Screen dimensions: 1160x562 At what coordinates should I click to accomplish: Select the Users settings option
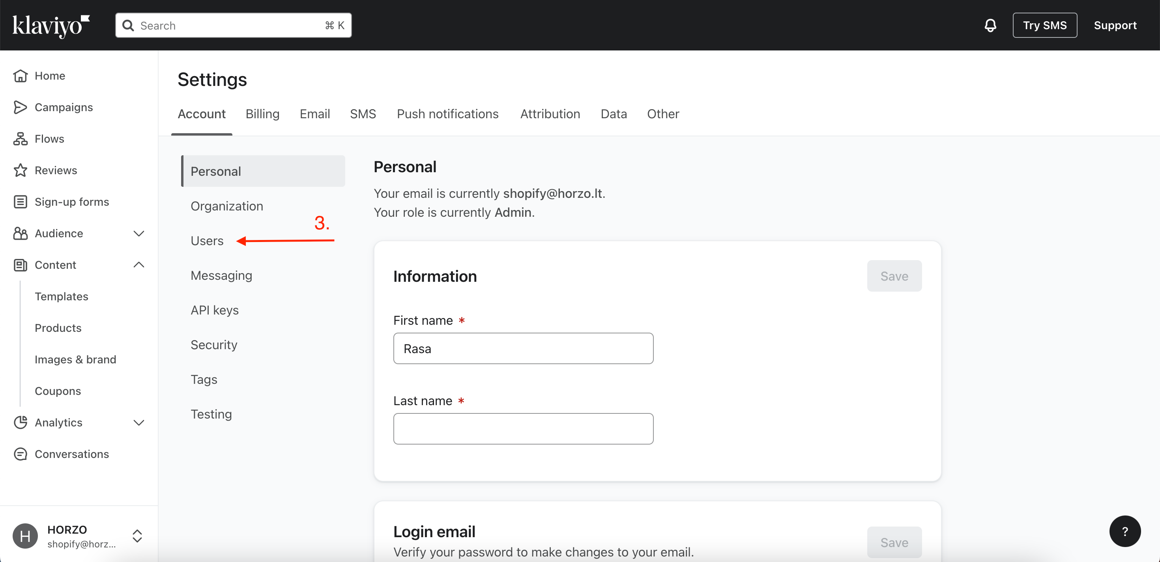206,240
